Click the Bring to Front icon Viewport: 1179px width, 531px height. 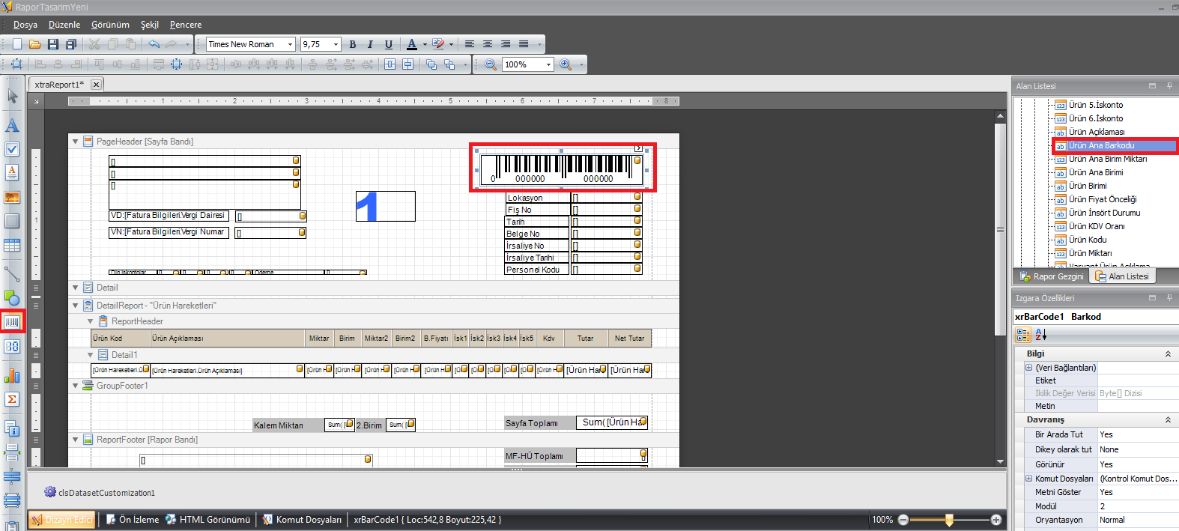(x=431, y=64)
